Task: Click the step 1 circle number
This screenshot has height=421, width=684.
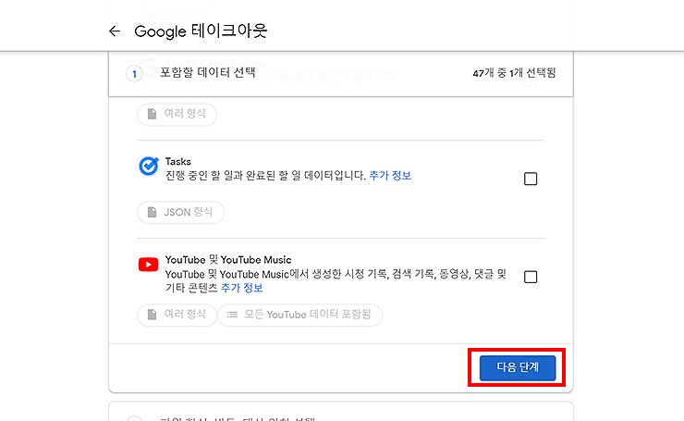Action: (x=134, y=74)
